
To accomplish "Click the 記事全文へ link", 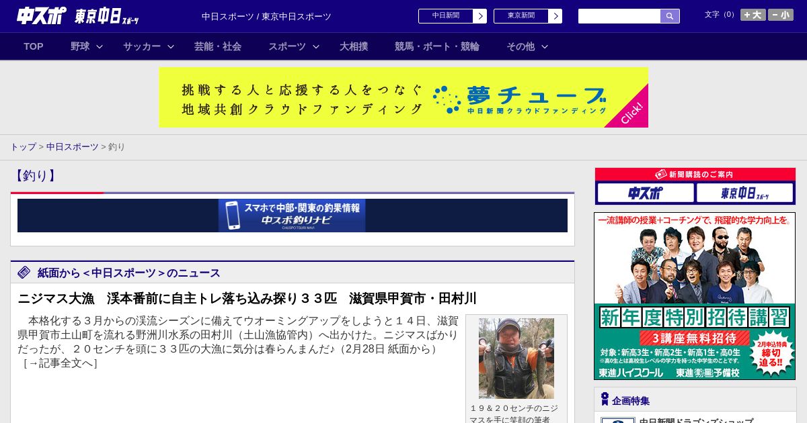I will pyautogui.click(x=60, y=363).
